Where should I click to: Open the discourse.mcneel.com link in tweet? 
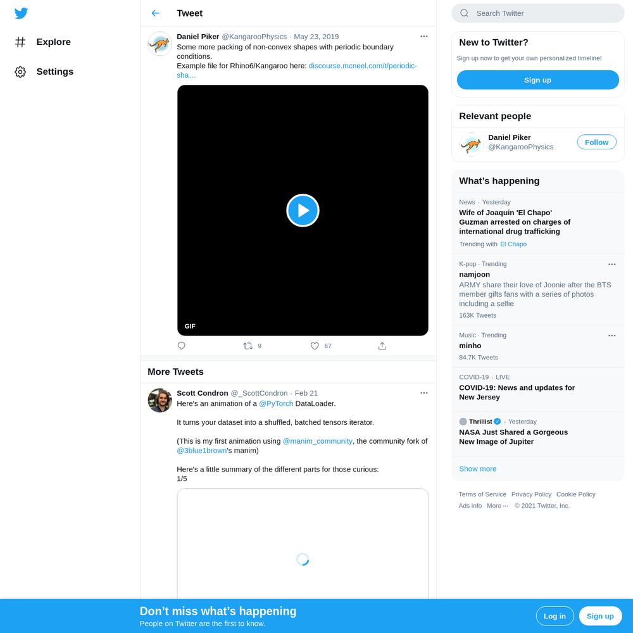(x=297, y=70)
